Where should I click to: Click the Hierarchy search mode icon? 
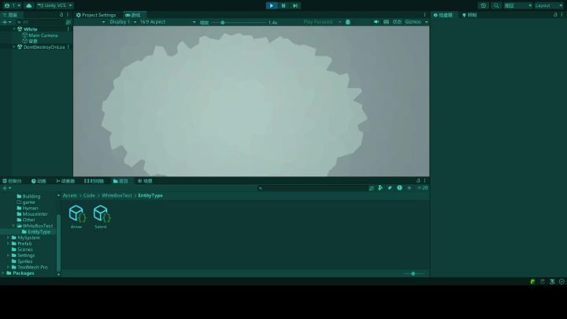[x=68, y=22]
